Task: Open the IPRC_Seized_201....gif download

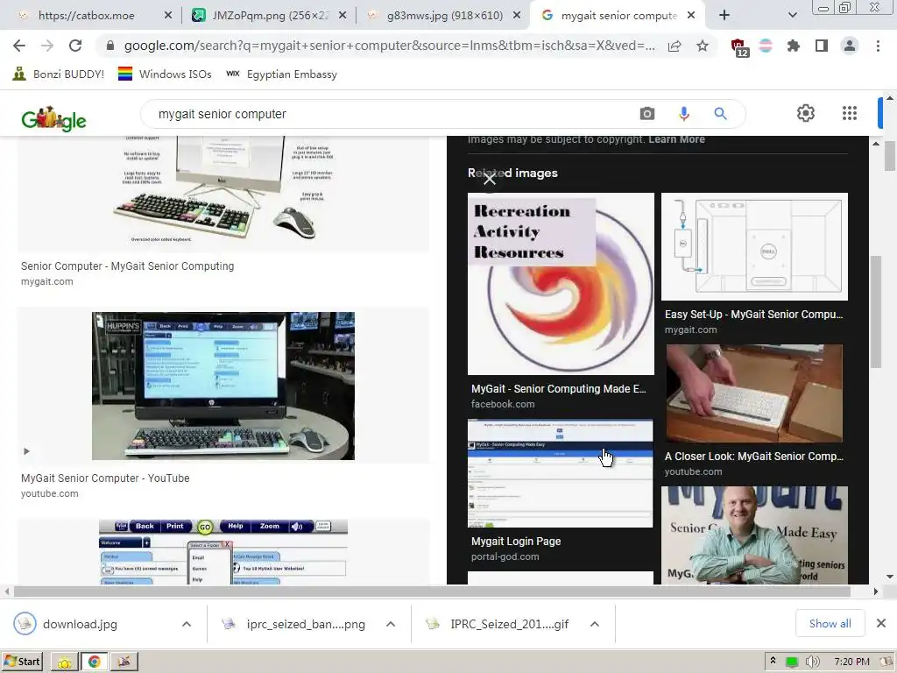Action: (x=509, y=624)
